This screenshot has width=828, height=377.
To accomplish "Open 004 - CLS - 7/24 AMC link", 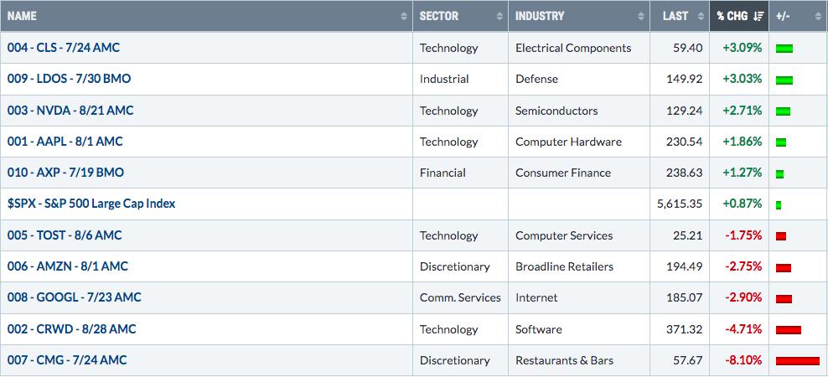I will point(64,48).
